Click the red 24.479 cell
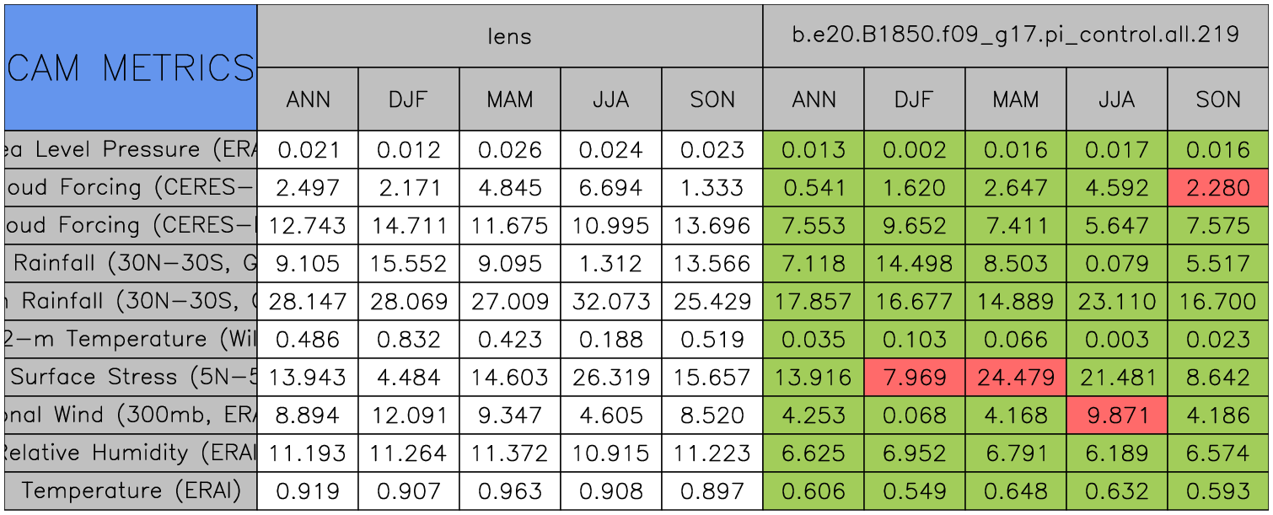This screenshot has width=1273, height=515. click(1015, 377)
